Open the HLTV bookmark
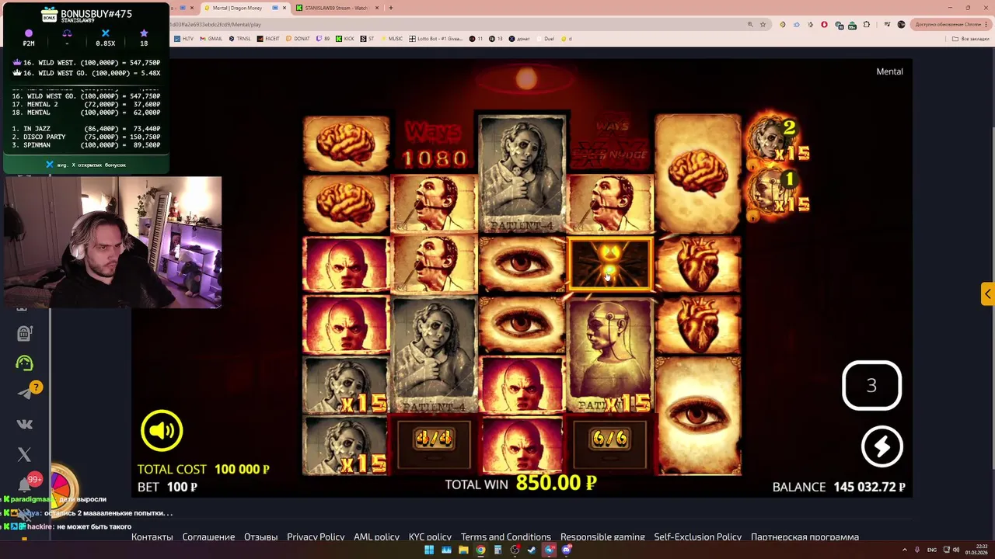Screen dimensions: 995x559 click(184, 38)
